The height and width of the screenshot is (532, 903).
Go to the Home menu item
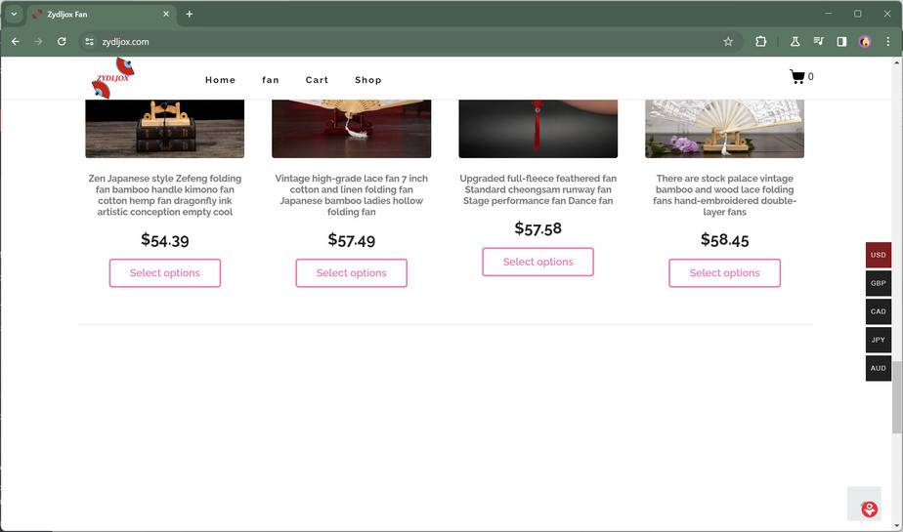pyautogui.click(x=220, y=80)
